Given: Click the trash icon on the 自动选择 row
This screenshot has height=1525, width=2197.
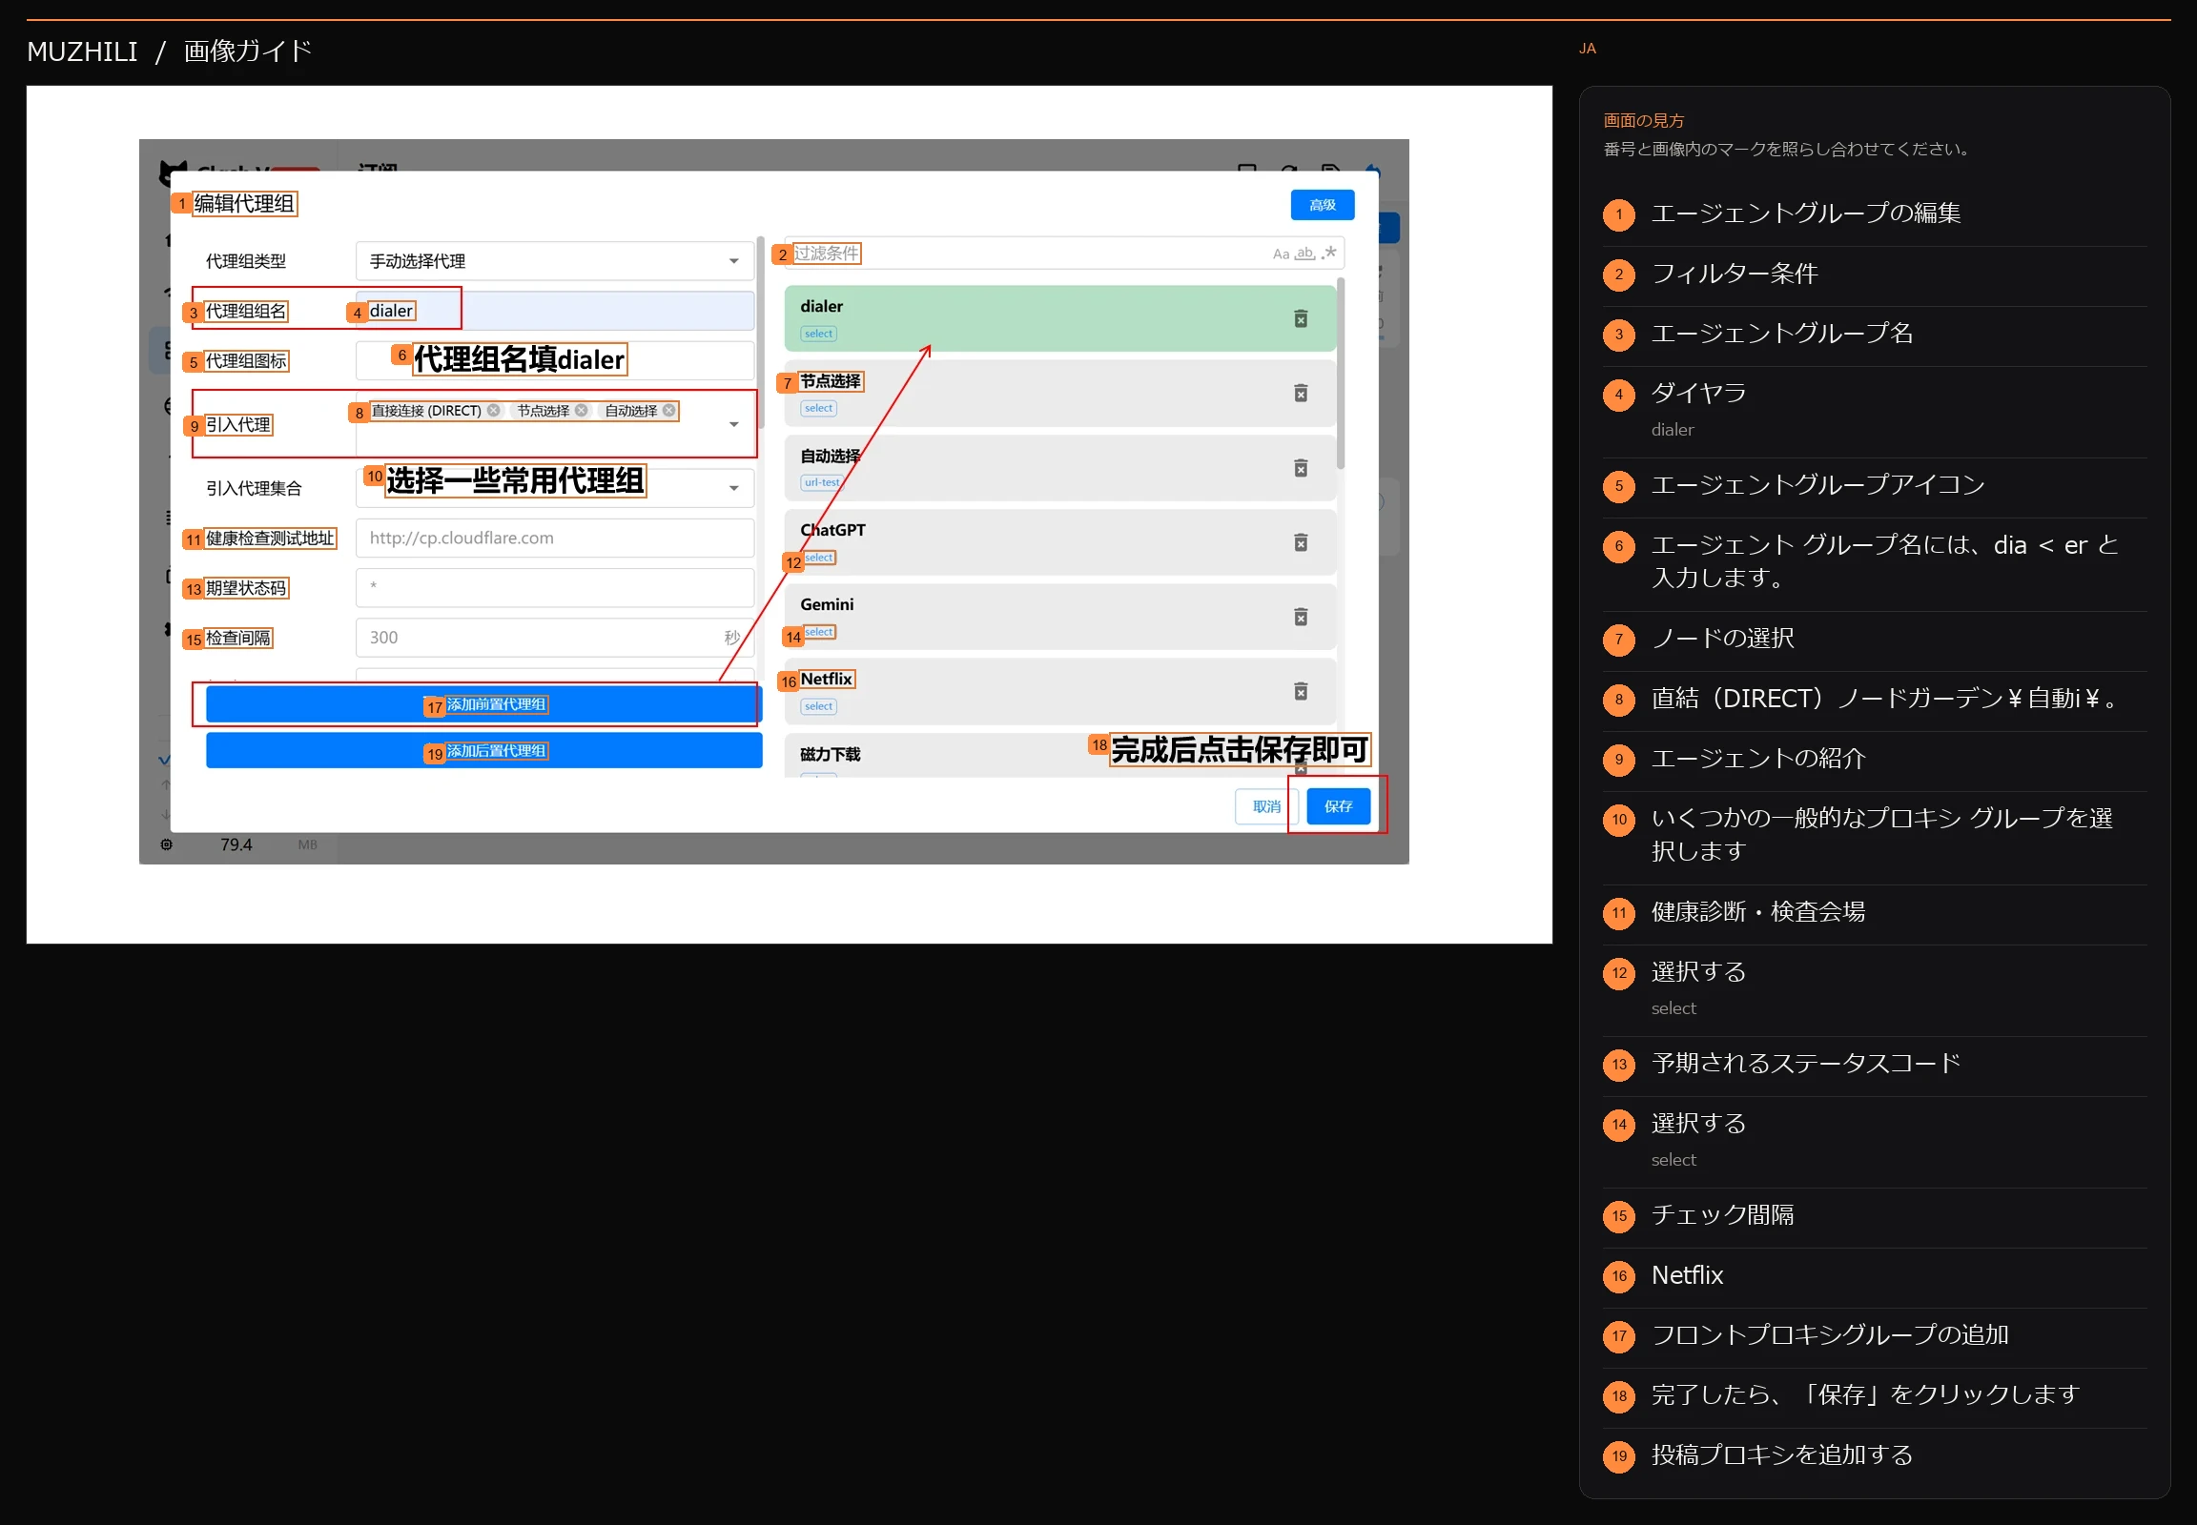Looking at the screenshot, I should pos(1301,468).
